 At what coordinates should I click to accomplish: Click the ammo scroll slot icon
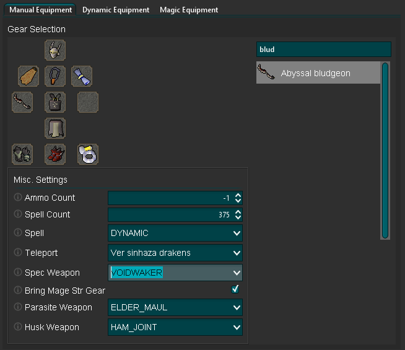(82, 76)
